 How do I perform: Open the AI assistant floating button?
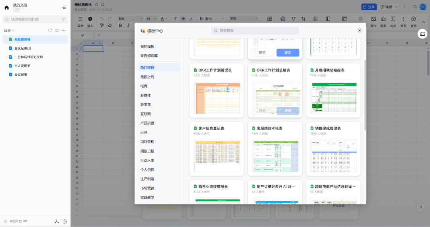click(x=422, y=34)
